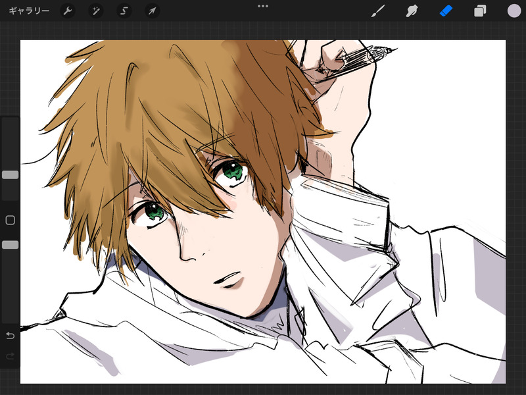
Task: Open the active color circle swatch
Action: pos(514,11)
